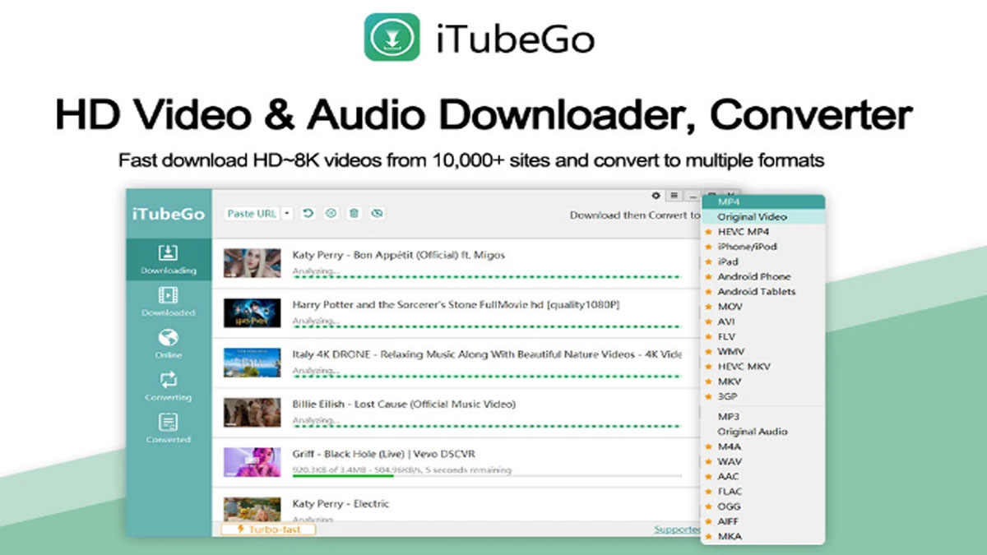Open the Downloading section in sidebar
The height and width of the screenshot is (555, 987).
point(168,259)
